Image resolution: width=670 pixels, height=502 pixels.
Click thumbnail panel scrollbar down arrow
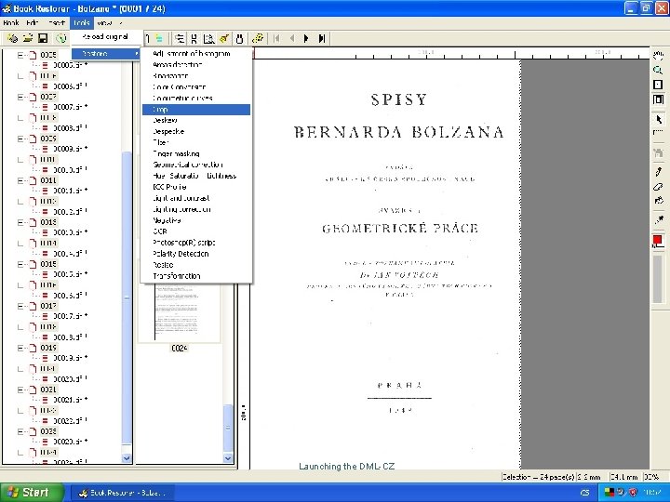pos(228,458)
